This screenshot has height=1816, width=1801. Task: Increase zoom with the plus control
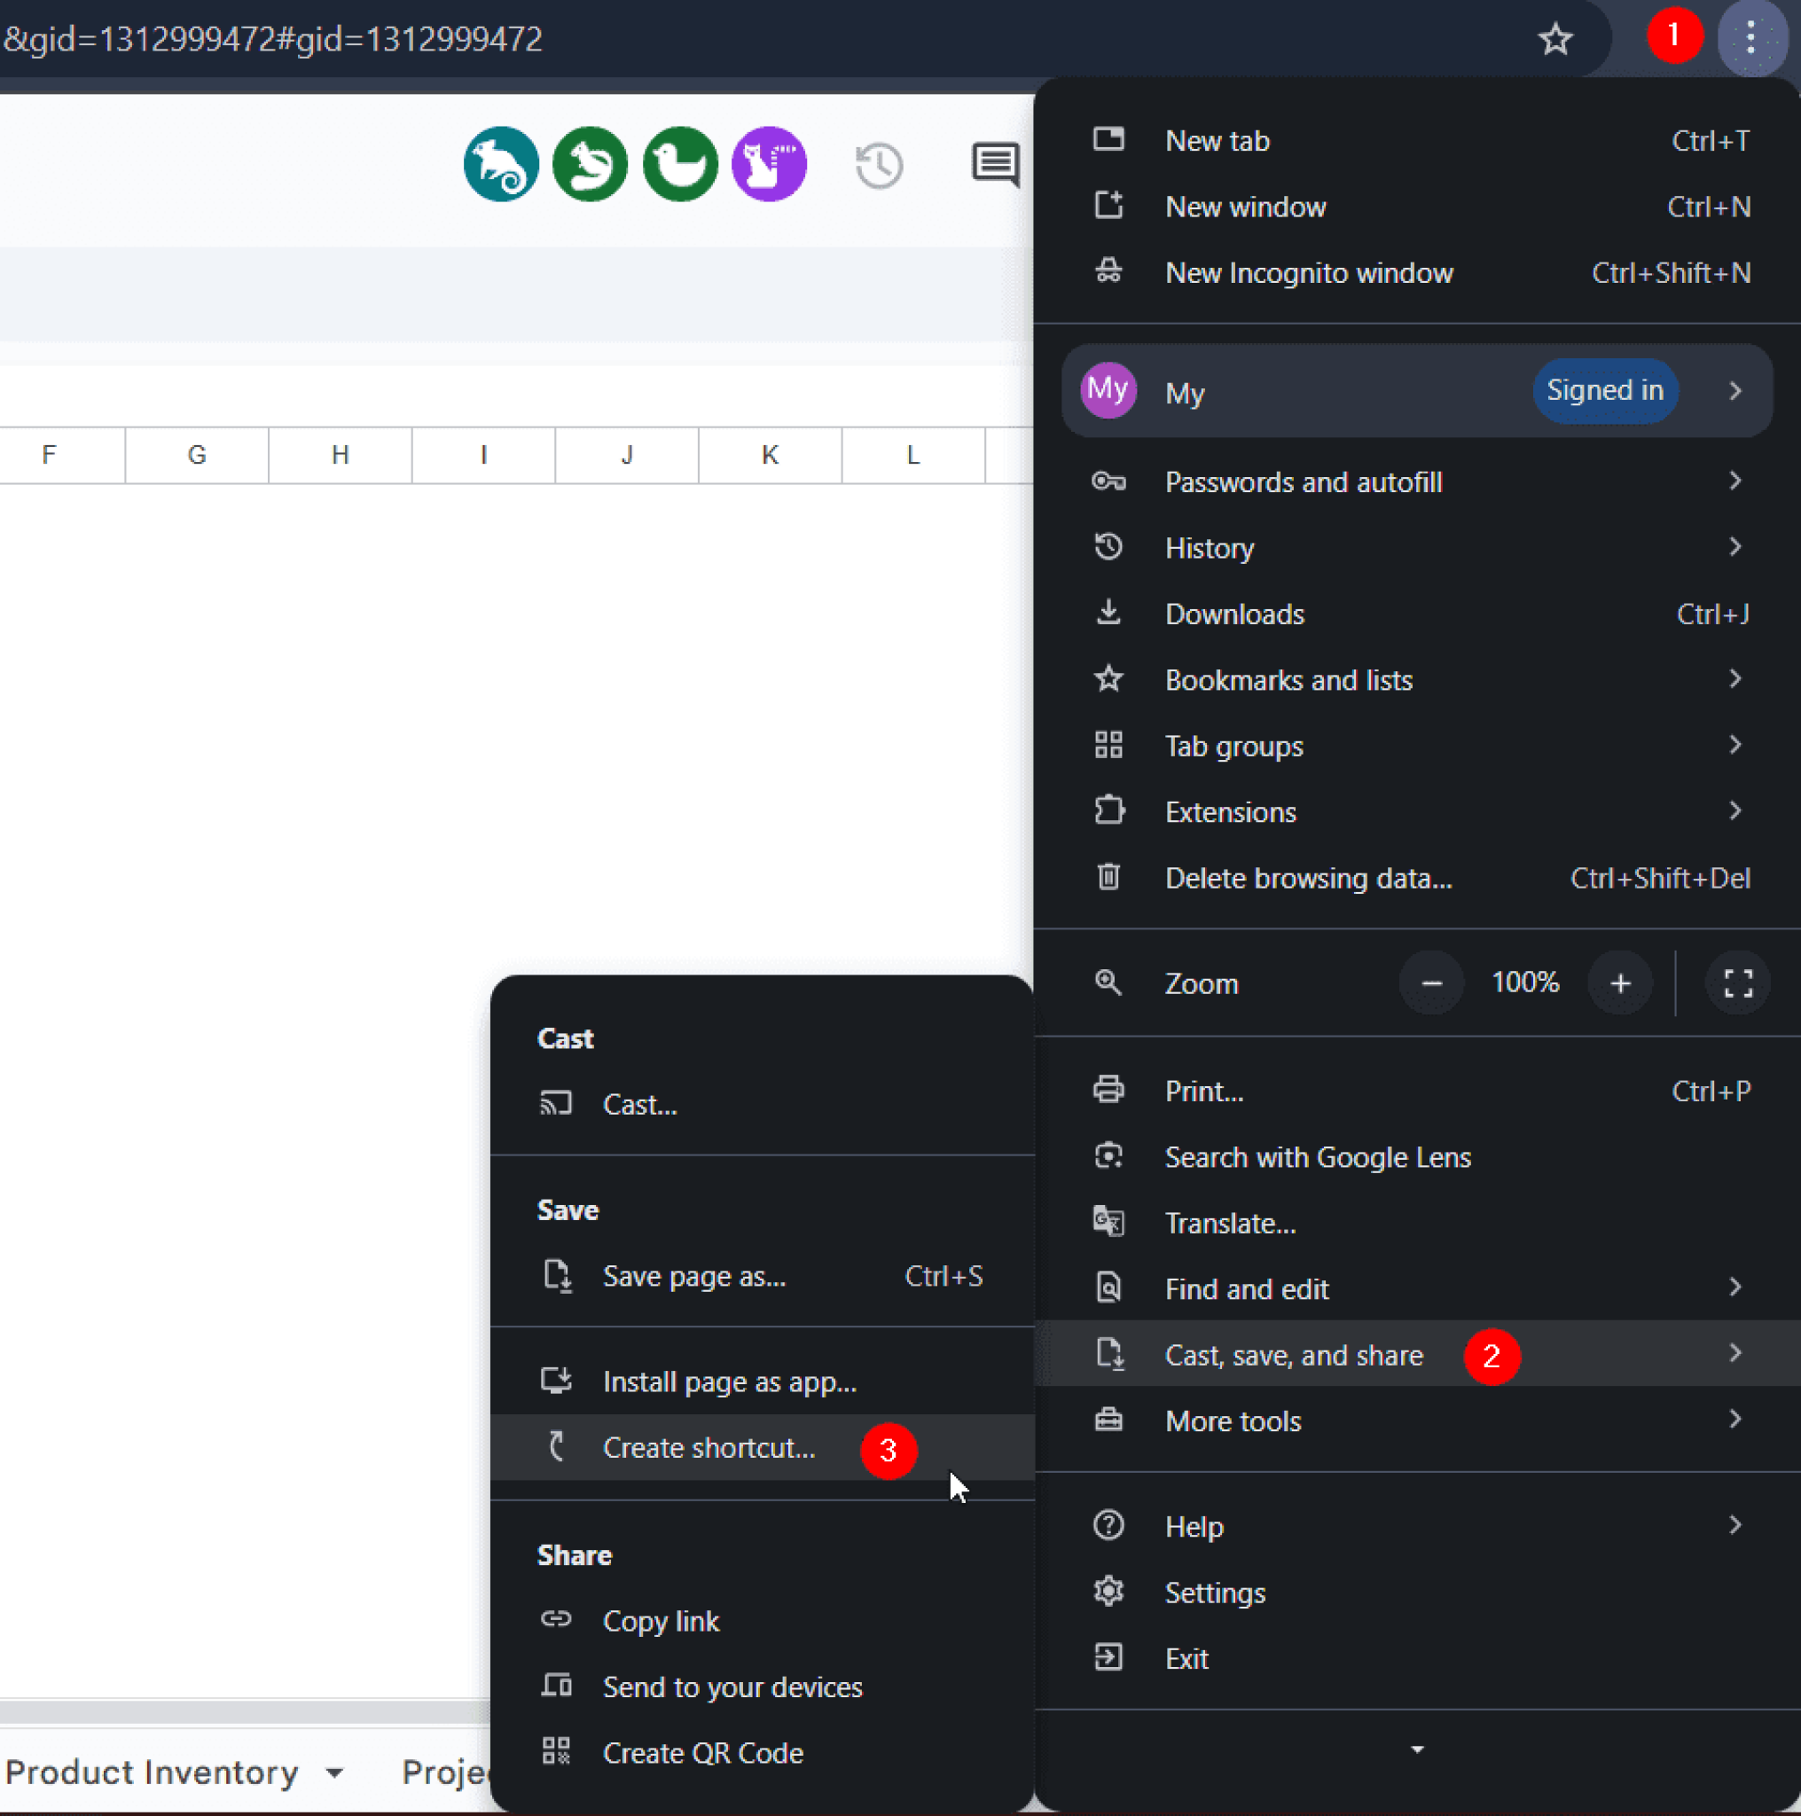coord(1620,983)
